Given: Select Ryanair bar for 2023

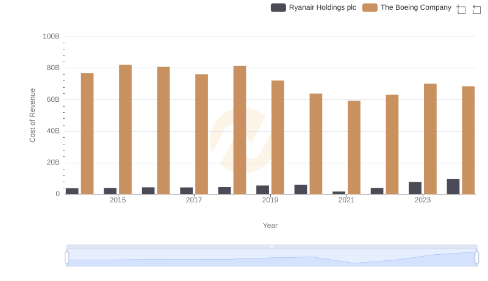Looking at the screenshot, I should coord(415,188).
